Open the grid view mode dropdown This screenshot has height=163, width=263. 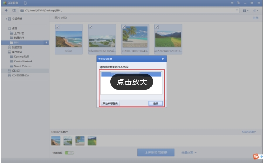pos(246,10)
